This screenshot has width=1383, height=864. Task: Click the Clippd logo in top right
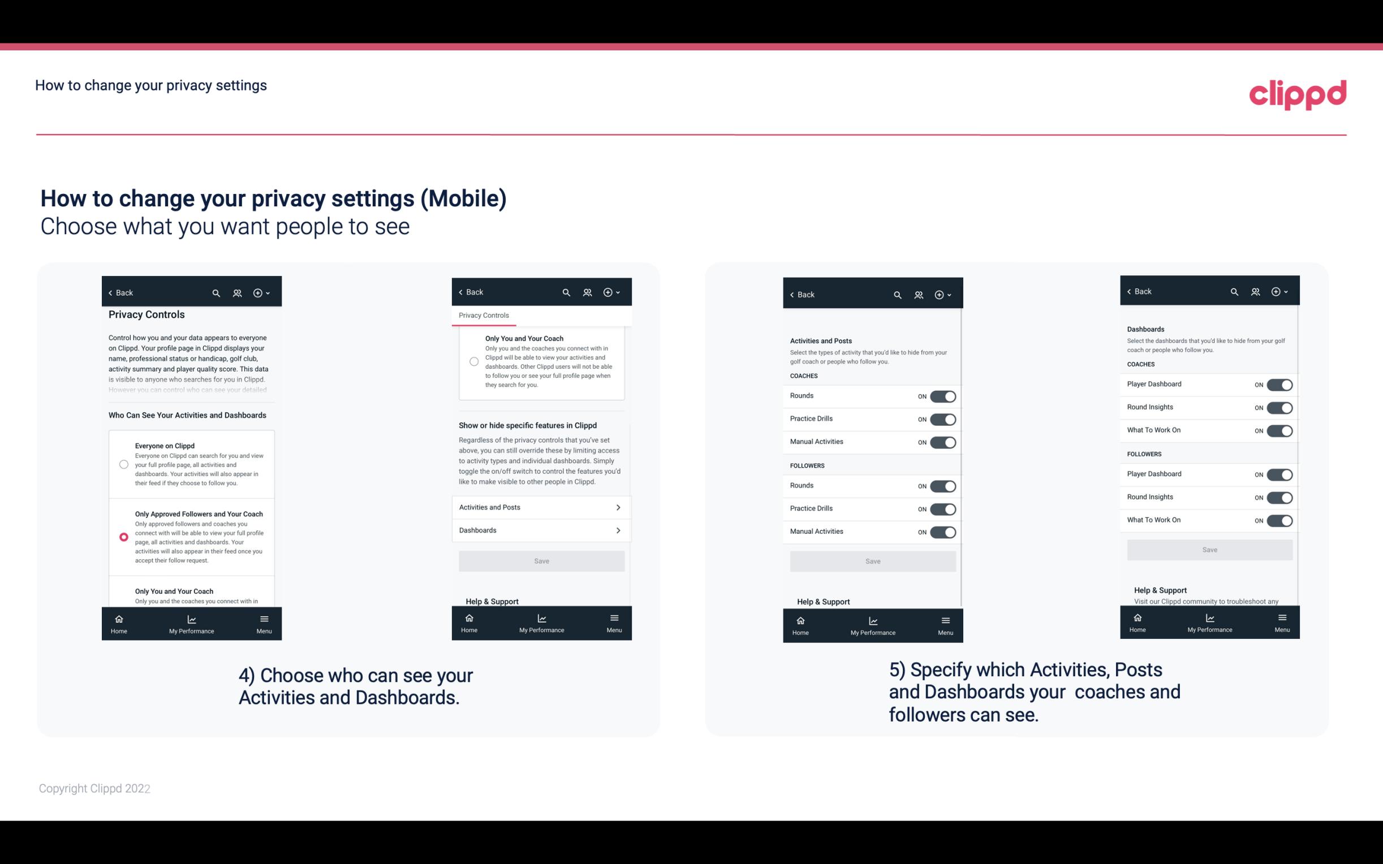(1298, 93)
